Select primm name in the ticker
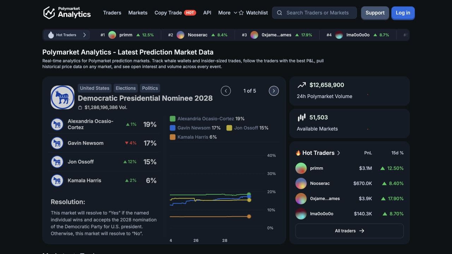Image resolution: width=452 pixels, height=254 pixels. click(x=126, y=35)
